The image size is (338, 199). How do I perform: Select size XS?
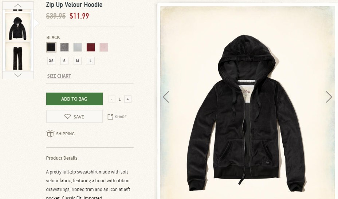pyautogui.click(x=51, y=61)
